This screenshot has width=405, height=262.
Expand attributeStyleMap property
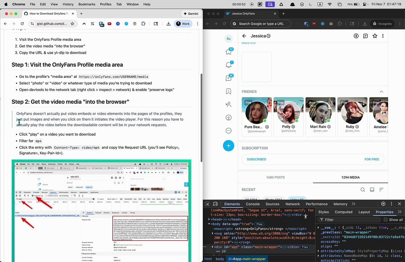318,251
